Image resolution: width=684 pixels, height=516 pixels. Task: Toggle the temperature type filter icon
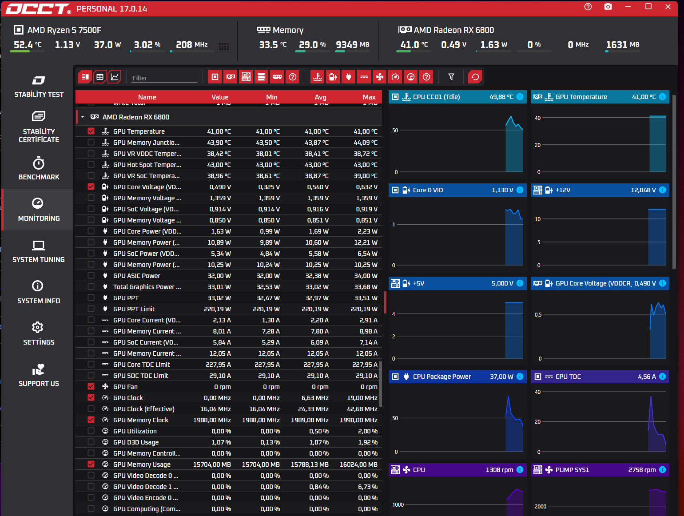coord(318,77)
